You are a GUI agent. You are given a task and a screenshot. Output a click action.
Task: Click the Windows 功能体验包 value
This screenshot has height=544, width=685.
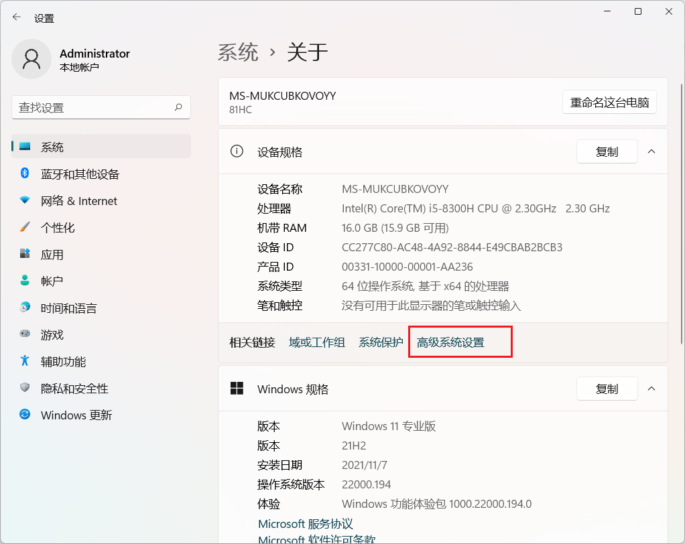(x=436, y=504)
